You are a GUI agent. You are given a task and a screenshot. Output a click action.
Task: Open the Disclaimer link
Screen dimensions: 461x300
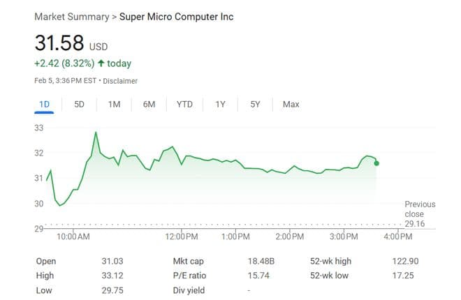click(x=121, y=81)
